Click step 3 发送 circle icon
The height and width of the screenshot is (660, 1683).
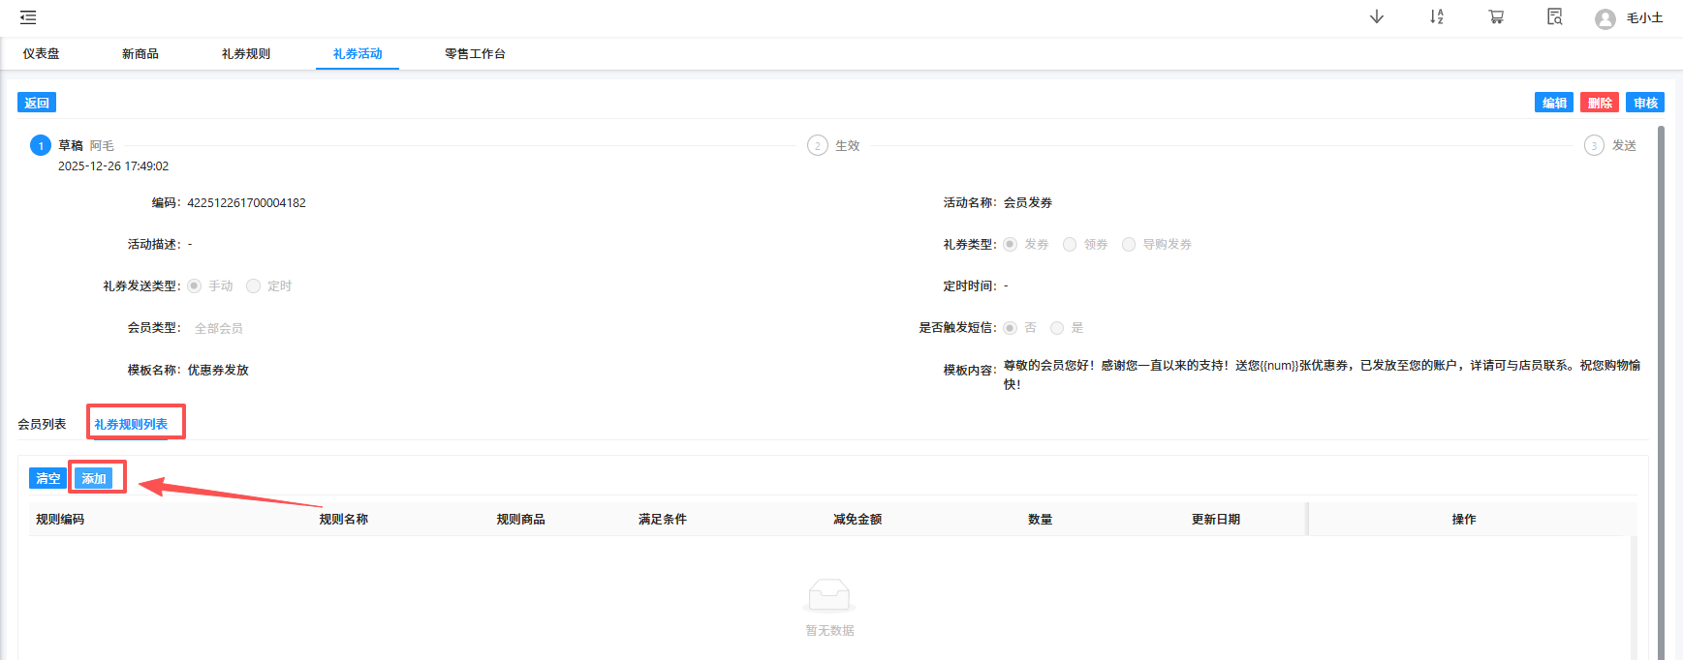tap(1594, 146)
